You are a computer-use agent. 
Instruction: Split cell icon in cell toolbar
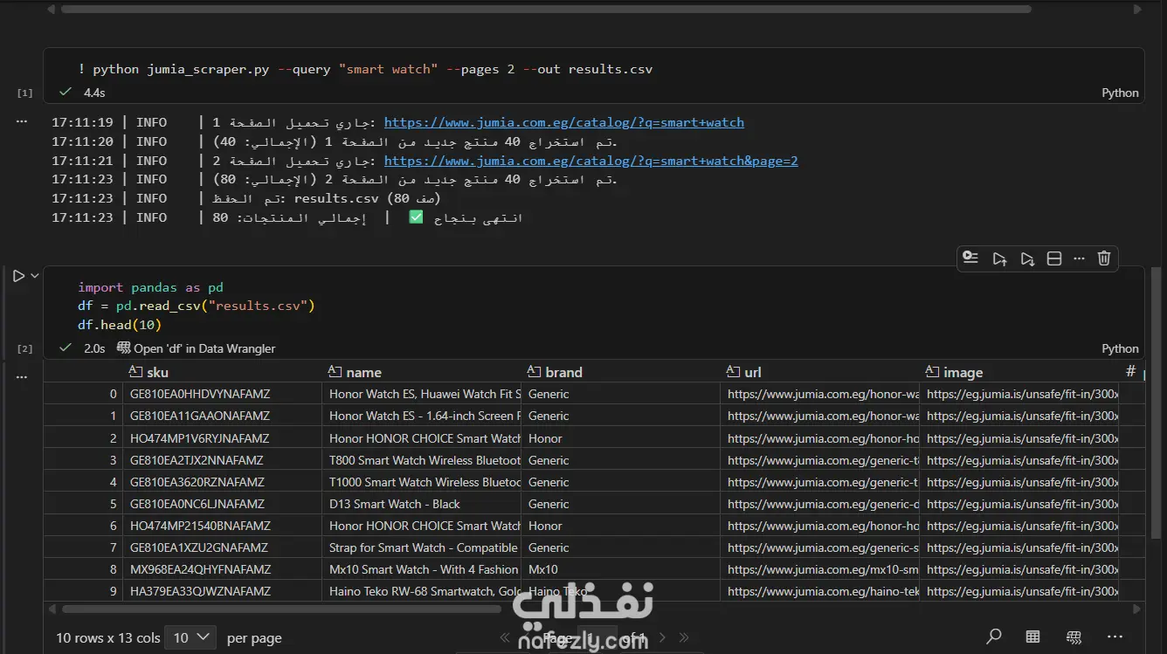click(x=1054, y=258)
